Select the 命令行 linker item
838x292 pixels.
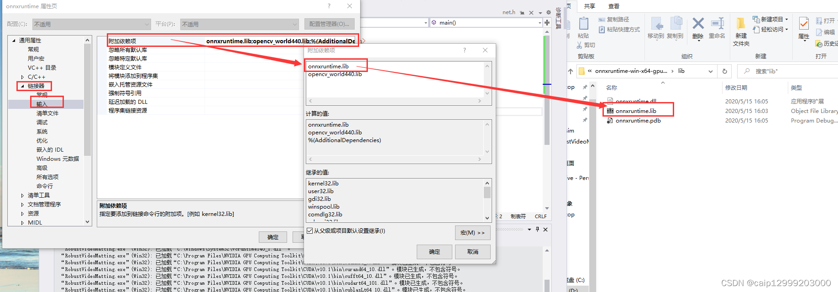[x=45, y=186]
